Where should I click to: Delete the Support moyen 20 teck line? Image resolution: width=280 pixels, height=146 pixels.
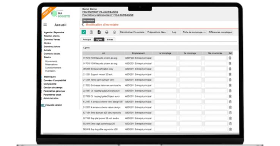(x=230, y=75)
